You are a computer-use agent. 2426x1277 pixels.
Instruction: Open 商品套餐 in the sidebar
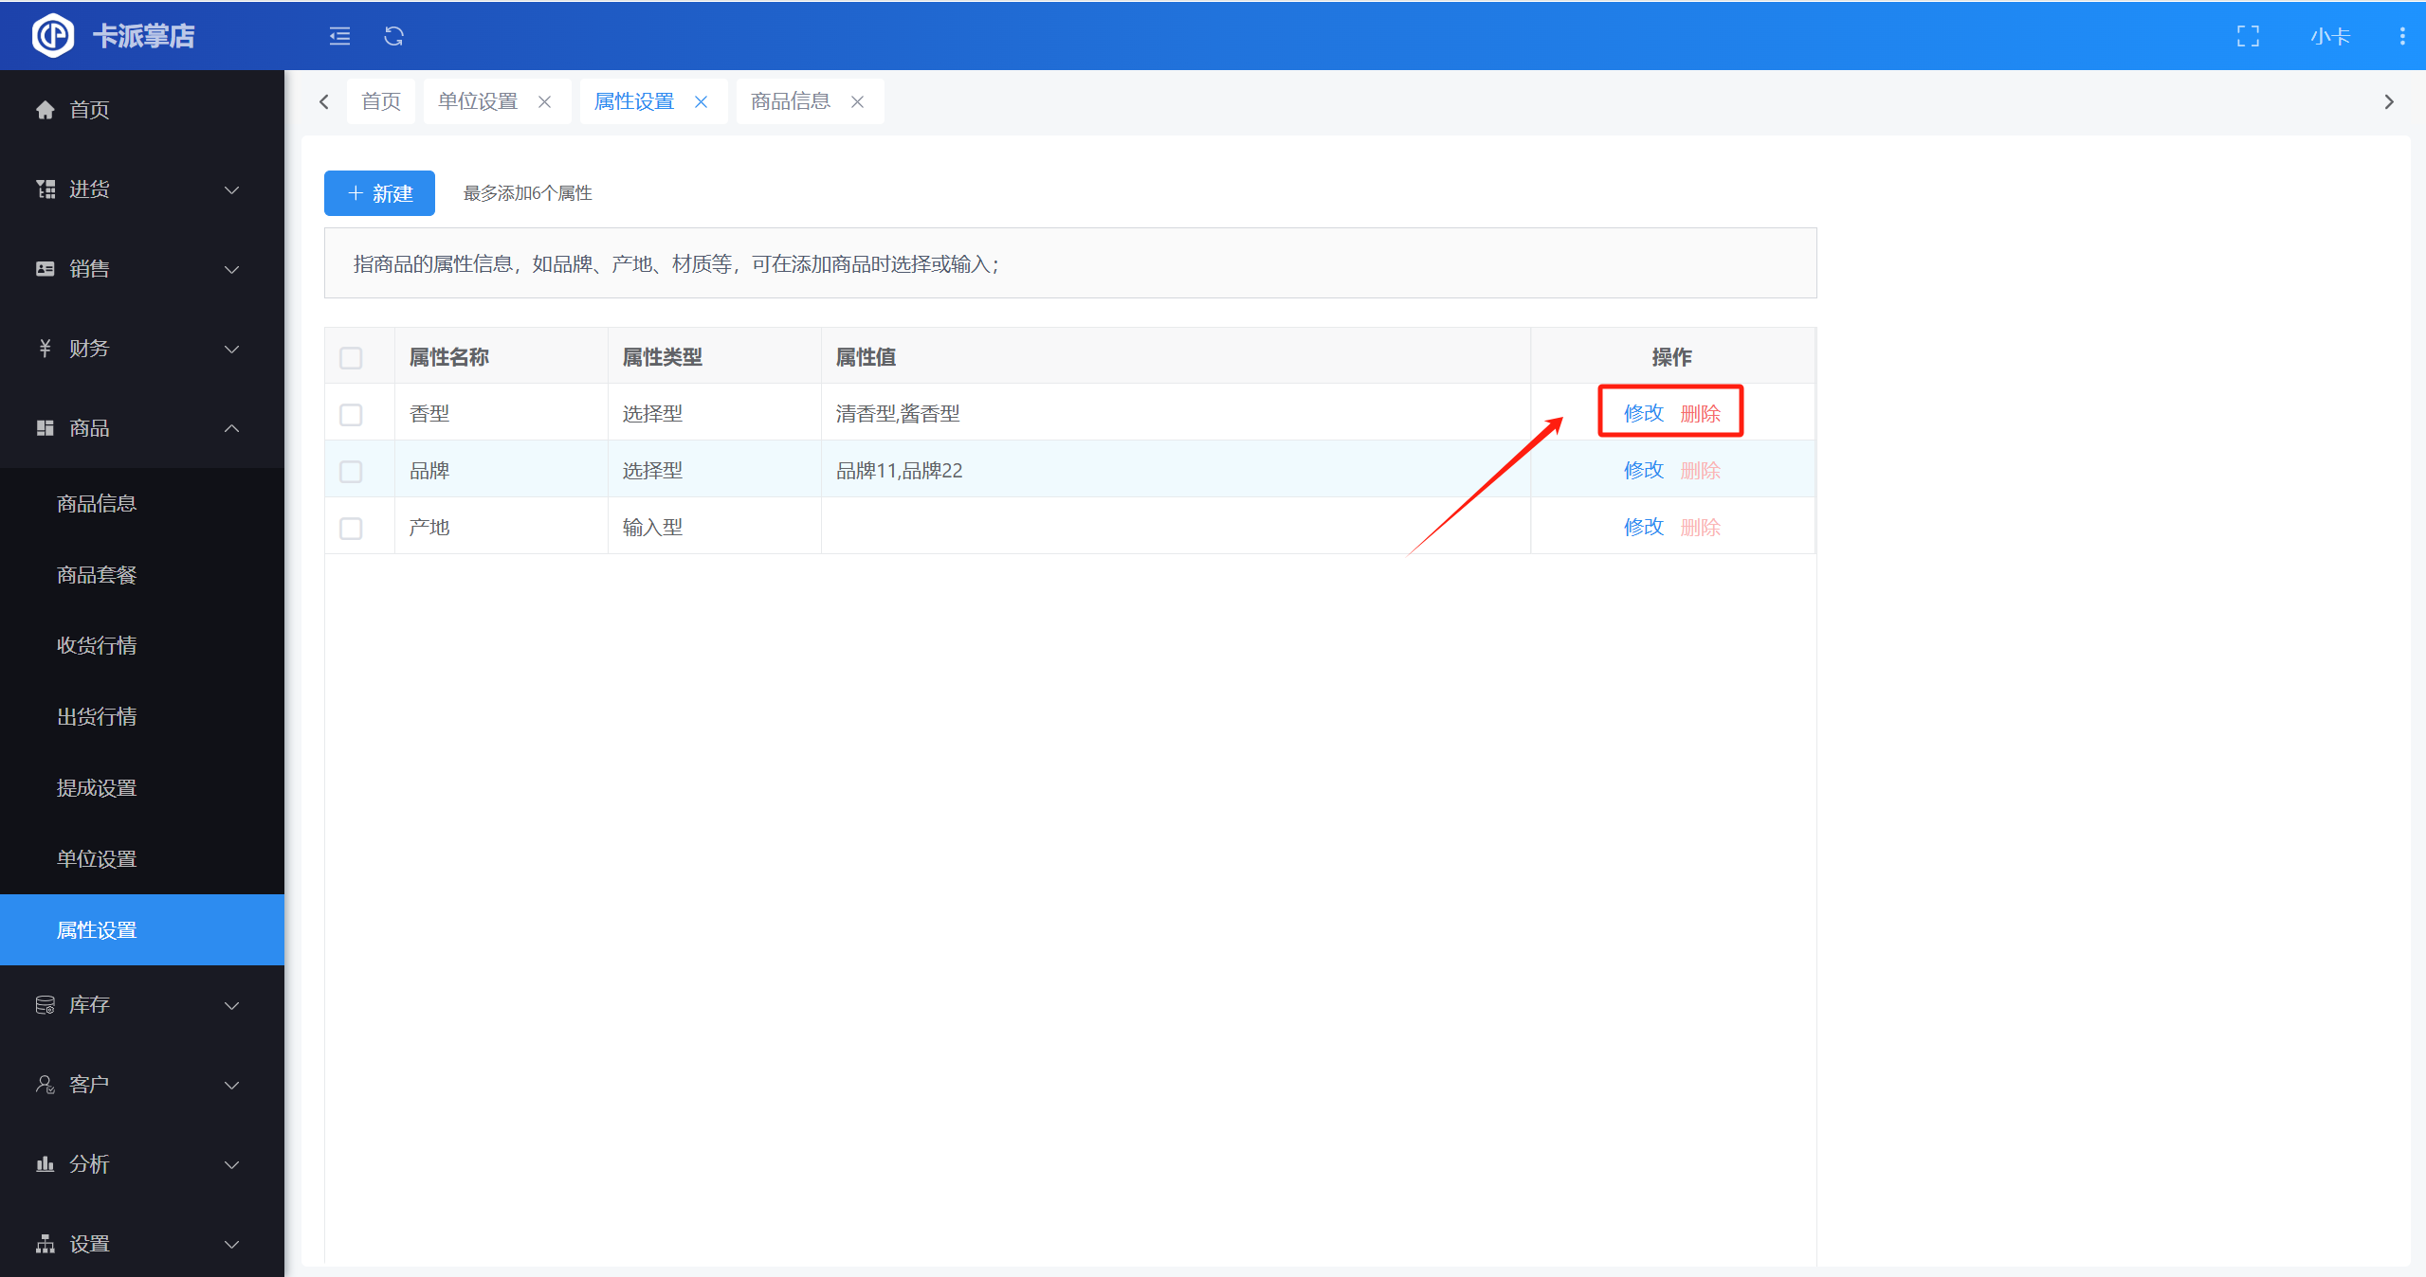(97, 575)
